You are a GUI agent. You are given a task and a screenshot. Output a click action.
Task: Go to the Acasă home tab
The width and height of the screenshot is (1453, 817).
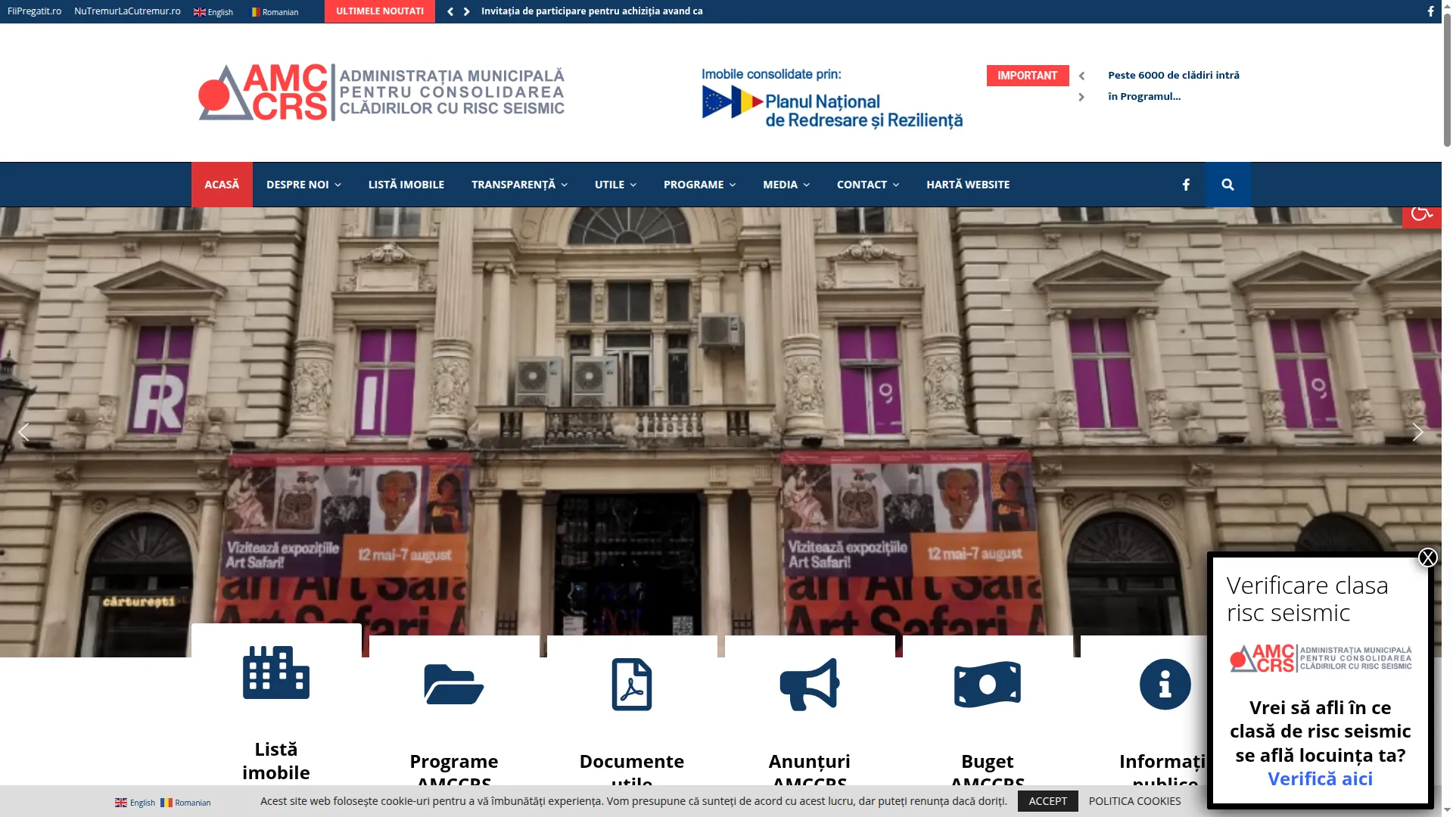(222, 185)
